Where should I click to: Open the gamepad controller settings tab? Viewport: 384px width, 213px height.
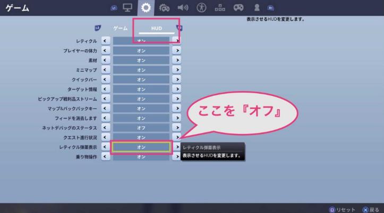pos(238,7)
